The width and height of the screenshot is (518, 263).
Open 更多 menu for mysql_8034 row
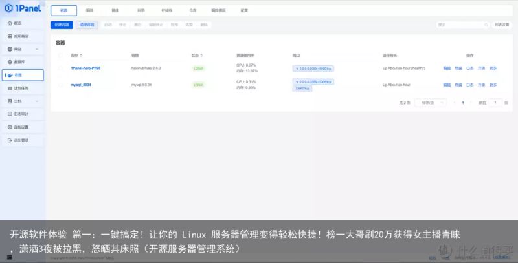click(493, 85)
